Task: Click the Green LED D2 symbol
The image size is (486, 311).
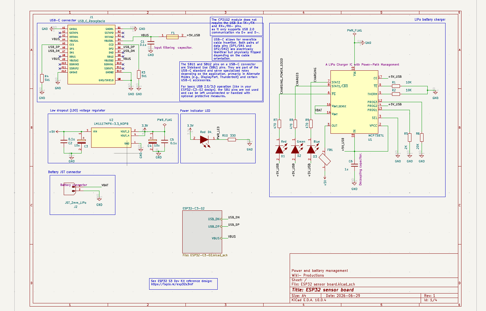Action: click(295, 149)
